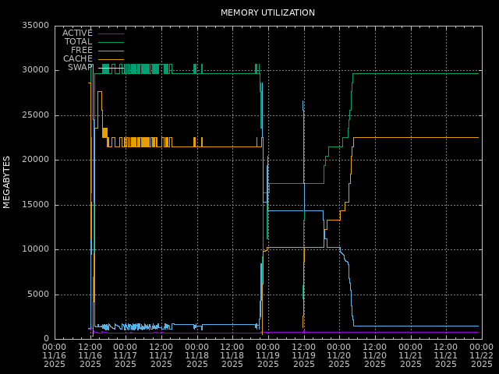
Task: Click the orange CACHE legend line sample
Action: coord(110,58)
